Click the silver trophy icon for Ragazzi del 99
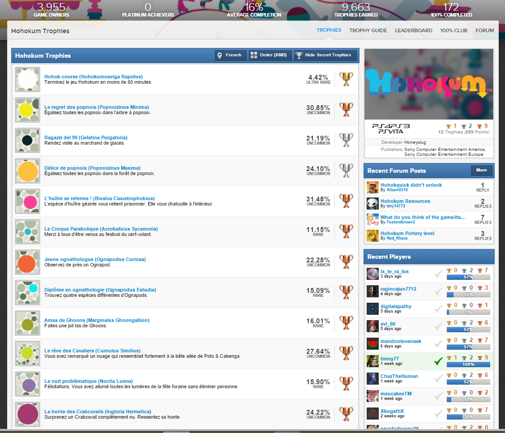The height and width of the screenshot is (433, 505). [346, 140]
